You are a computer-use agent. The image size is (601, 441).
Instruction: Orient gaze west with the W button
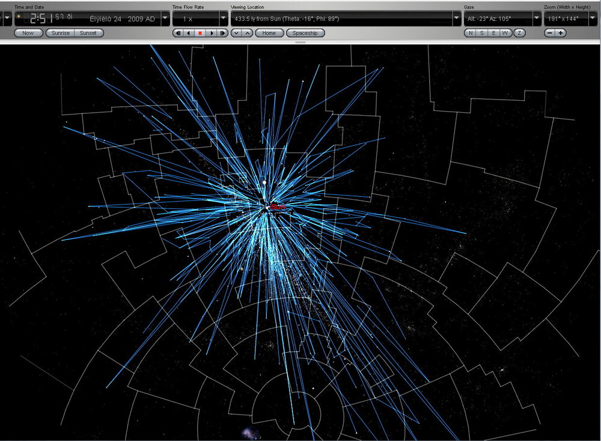tap(505, 33)
